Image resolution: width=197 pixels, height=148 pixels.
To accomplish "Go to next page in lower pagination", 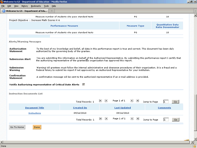I will 132,118.
